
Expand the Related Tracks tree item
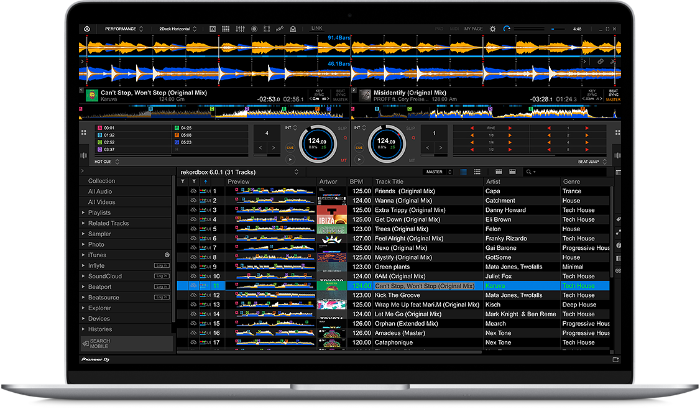pos(83,223)
